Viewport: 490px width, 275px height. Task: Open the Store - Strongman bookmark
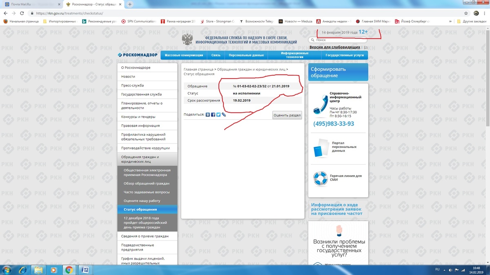[x=217, y=21]
